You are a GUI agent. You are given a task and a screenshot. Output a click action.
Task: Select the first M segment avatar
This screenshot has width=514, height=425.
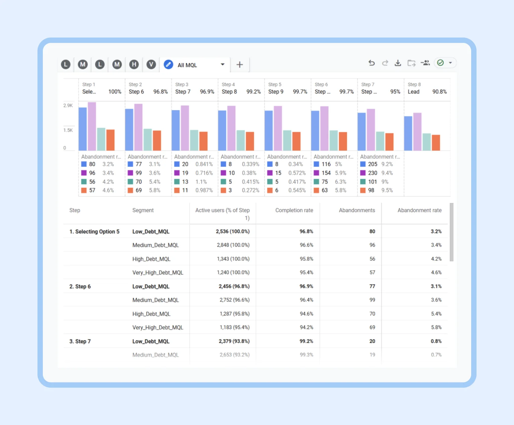tap(83, 64)
